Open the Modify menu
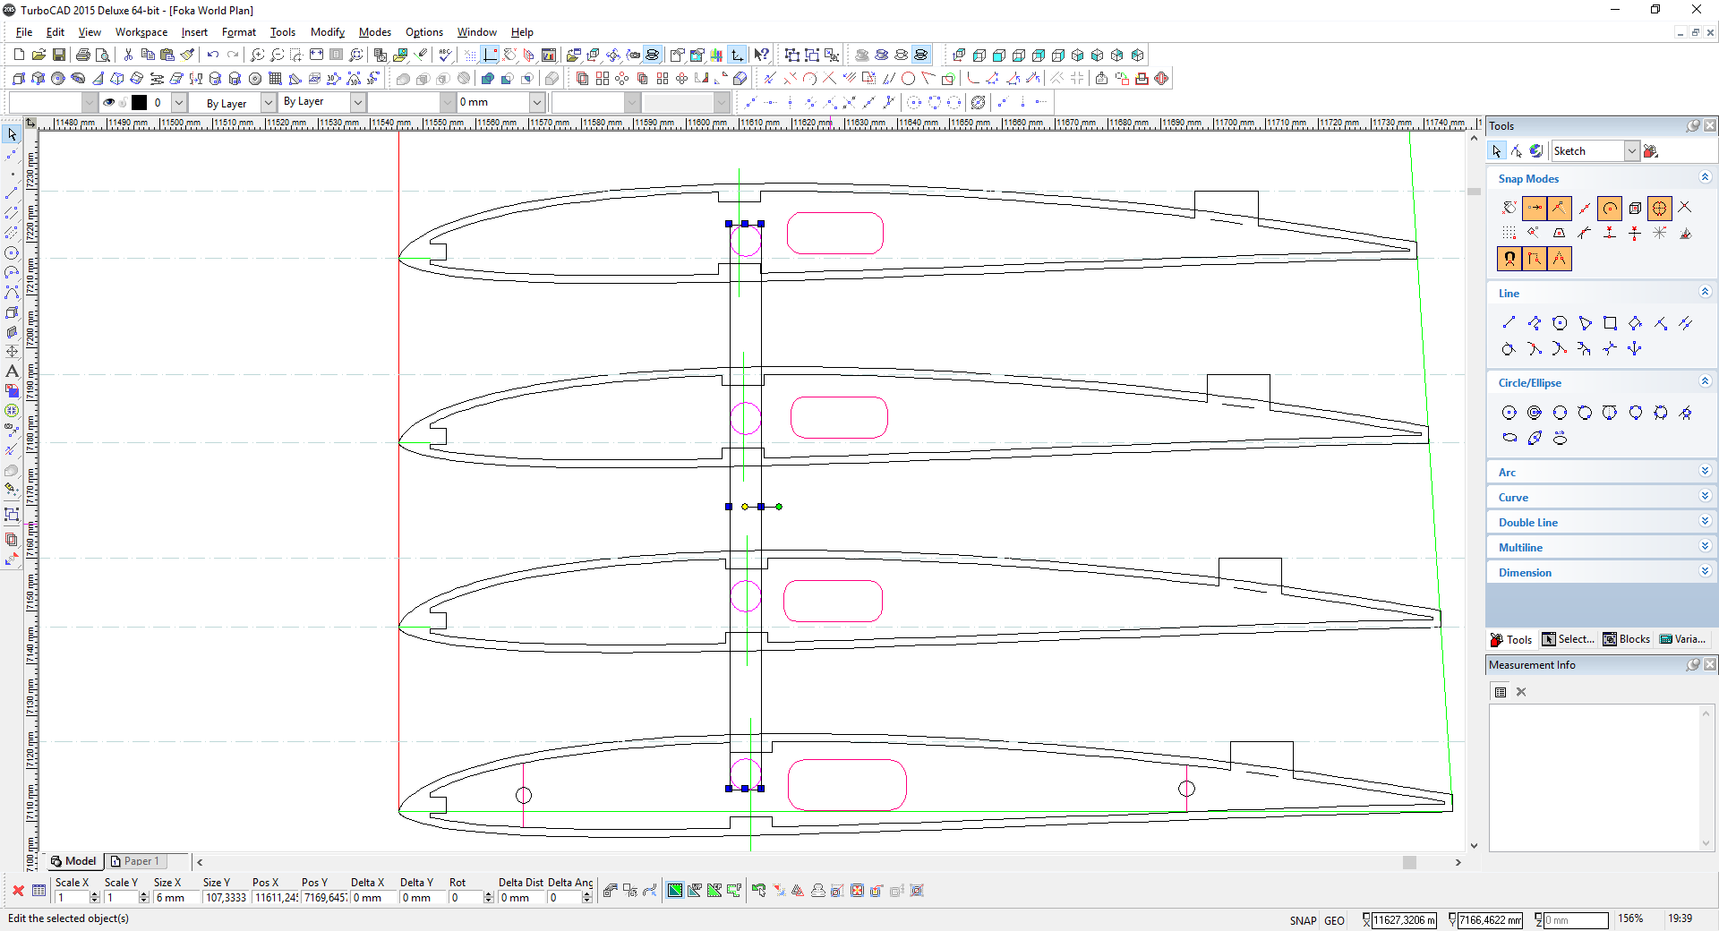The height and width of the screenshot is (931, 1719). coord(327,32)
